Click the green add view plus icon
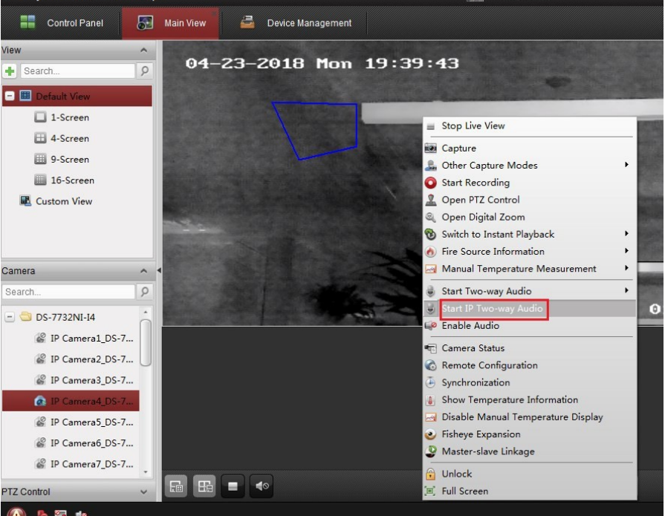Screen dimensions: 665x516 pos(10,71)
